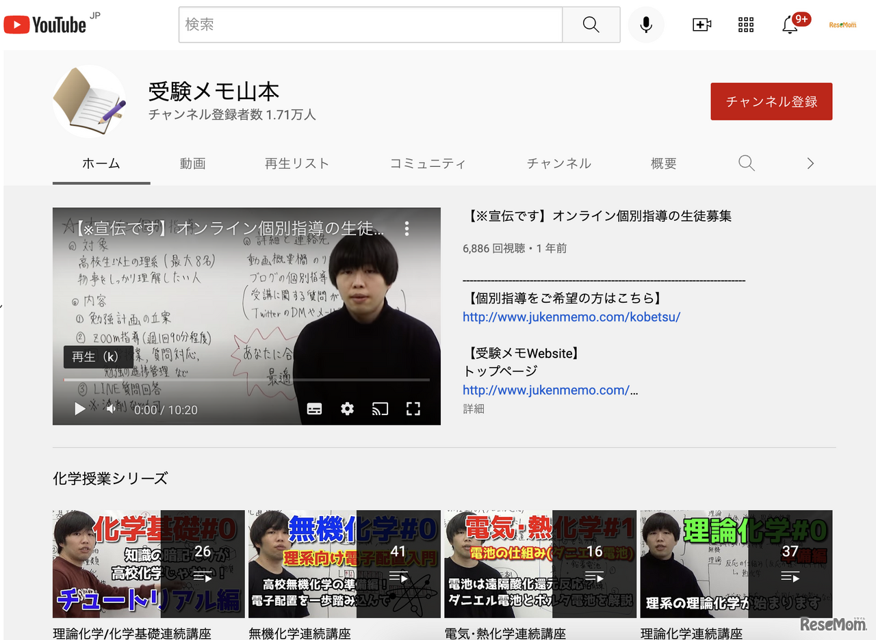
Task: Open notifications bell icon
Action: (x=790, y=25)
